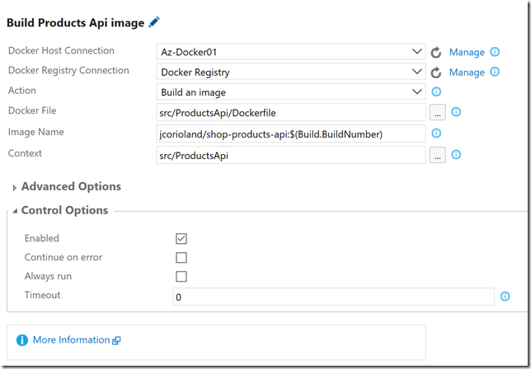The height and width of the screenshot is (369, 531).
Task: Click Manage link for Docker Registry Connection
Action: (467, 72)
